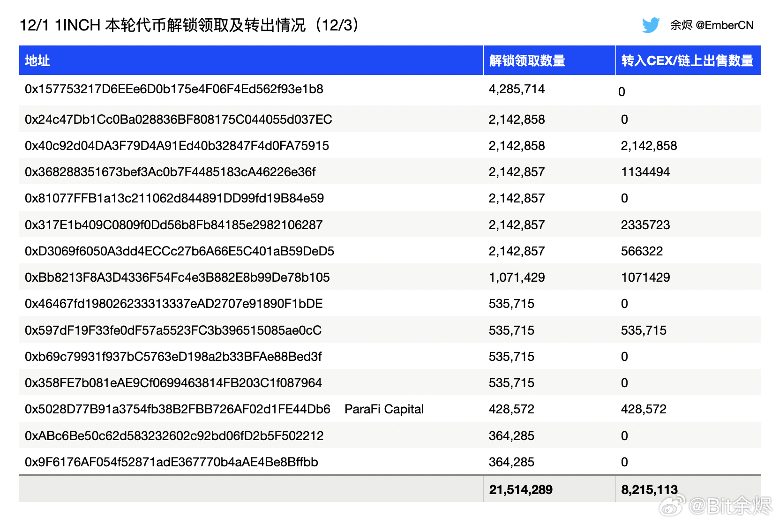779x524 pixels.
Task: Select address 0xb69c79931f937bC5763eD198a2b33BFAe88Bed3f
Action: coord(173,357)
